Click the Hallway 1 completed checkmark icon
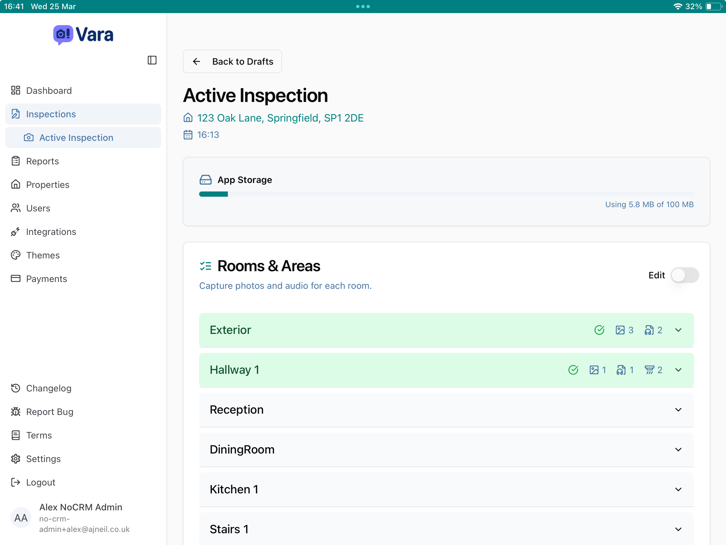 (573, 370)
